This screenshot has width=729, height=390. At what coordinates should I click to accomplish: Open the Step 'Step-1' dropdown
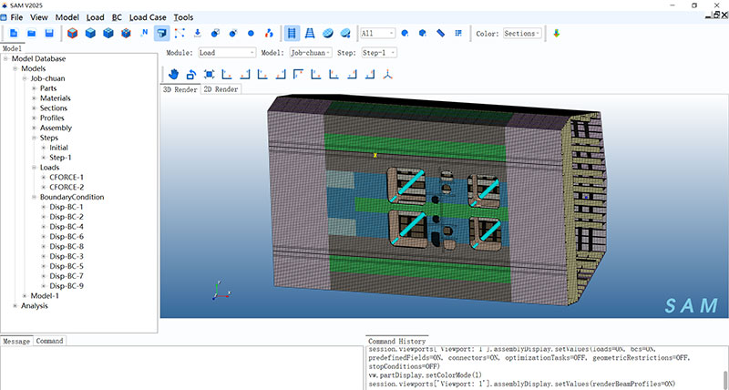[x=379, y=53]
